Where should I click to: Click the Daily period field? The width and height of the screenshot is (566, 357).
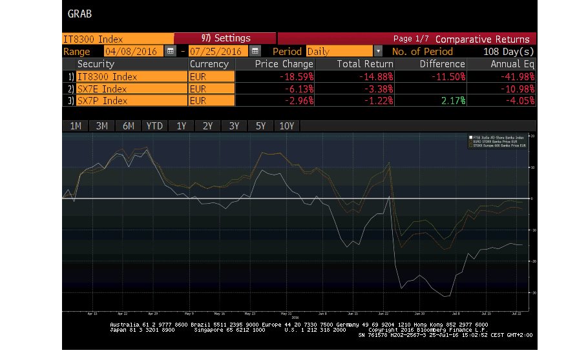tap(339, 51)
